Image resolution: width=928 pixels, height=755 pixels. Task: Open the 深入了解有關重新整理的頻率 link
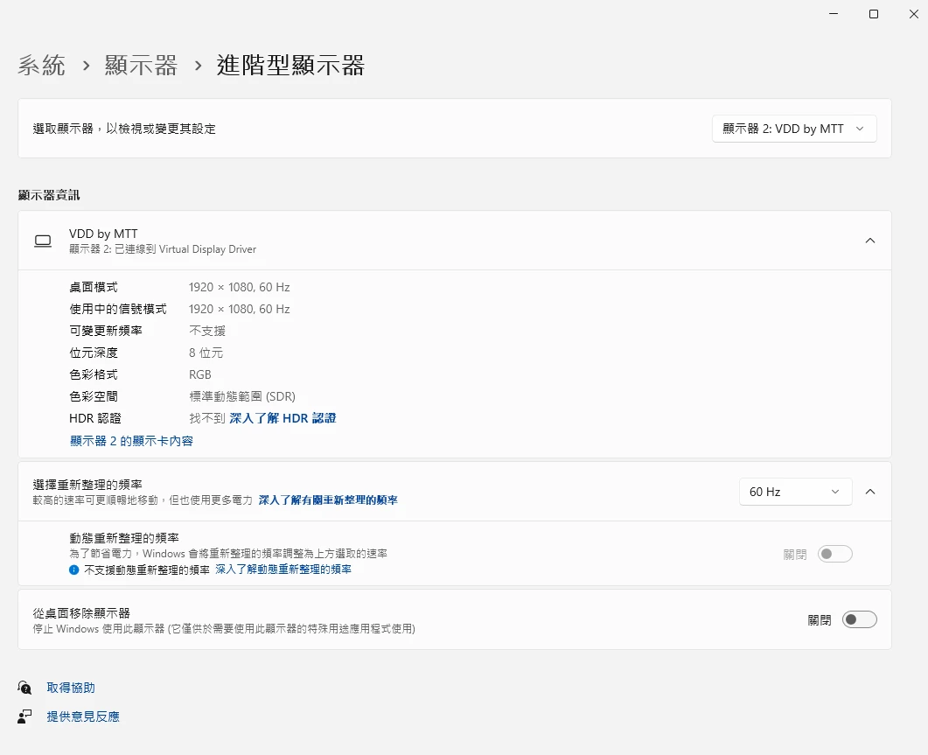point(328,500)
